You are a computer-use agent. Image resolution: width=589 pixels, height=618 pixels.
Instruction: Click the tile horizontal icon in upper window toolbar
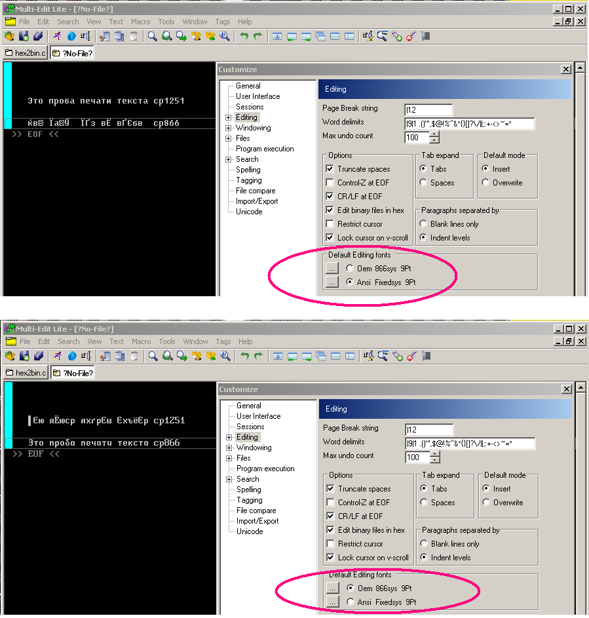point(335,37)
